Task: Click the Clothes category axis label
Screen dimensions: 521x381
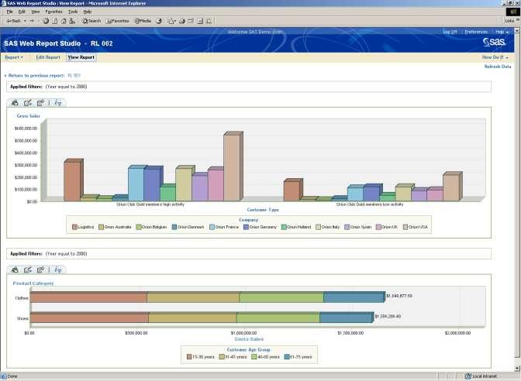Action: point(22,298)
